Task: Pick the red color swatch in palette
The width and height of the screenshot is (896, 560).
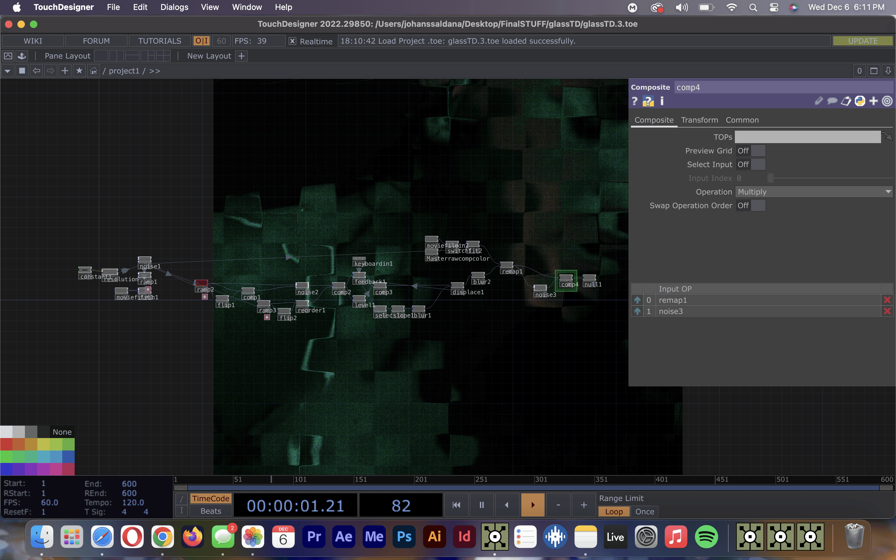Action: (6, 444)
